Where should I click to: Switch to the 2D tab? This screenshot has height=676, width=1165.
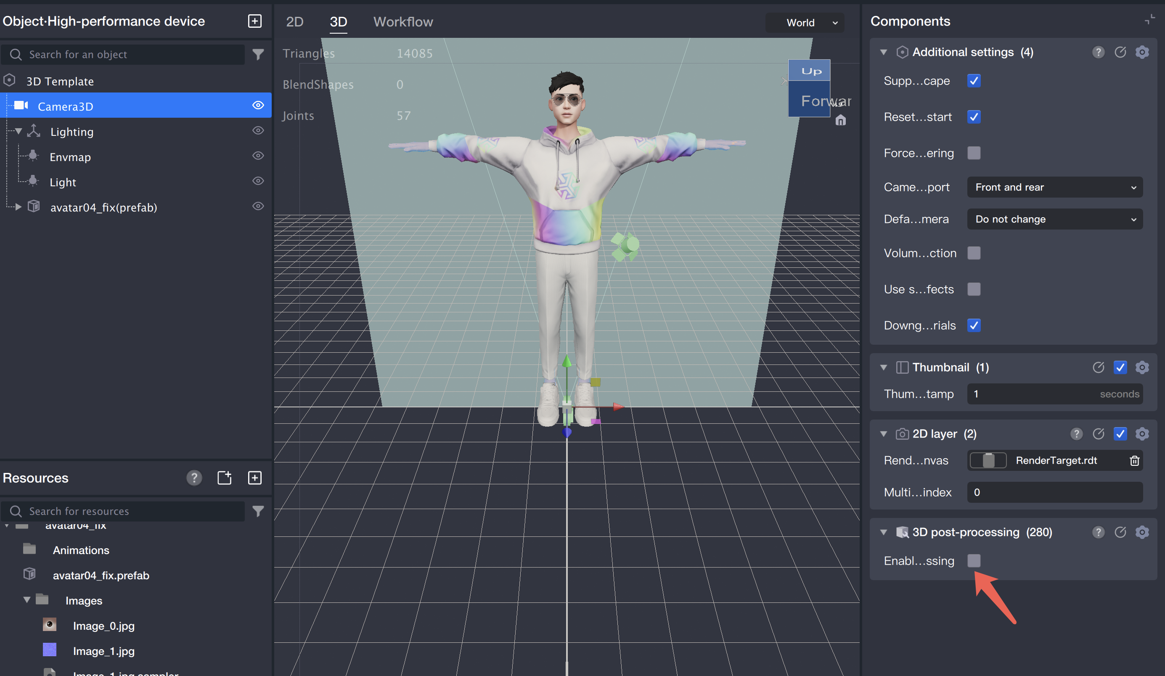tap(294, 22)
